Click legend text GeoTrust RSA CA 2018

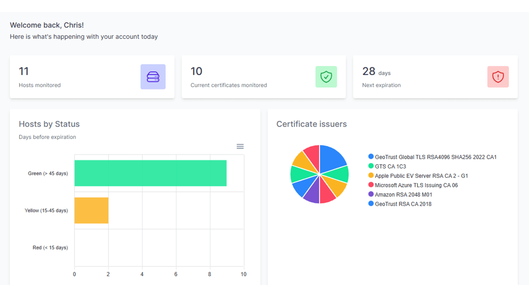pyautogui.click(x=403, y=204)
